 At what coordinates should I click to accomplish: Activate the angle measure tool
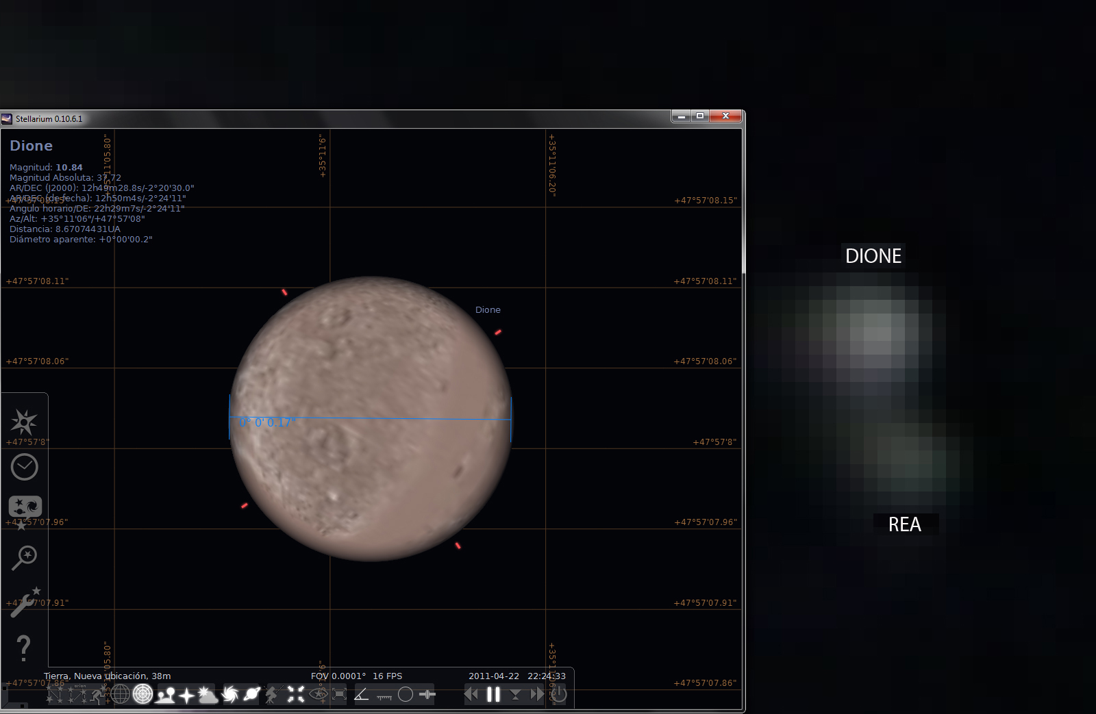point(362,695)
